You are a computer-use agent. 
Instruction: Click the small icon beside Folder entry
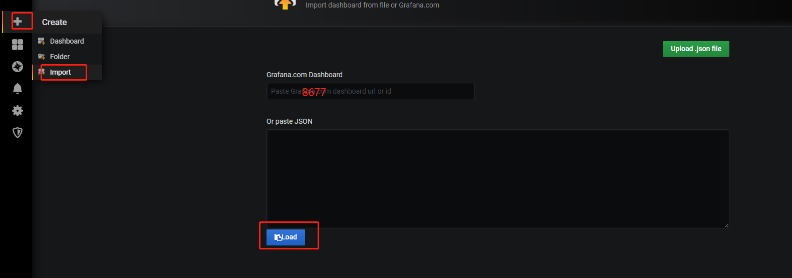point(42,57)
